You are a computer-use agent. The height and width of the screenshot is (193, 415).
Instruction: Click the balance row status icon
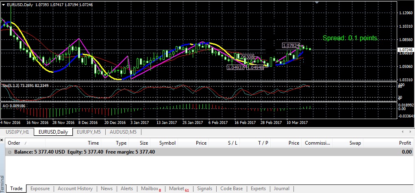pyautogui.click(x=10, y=152)
